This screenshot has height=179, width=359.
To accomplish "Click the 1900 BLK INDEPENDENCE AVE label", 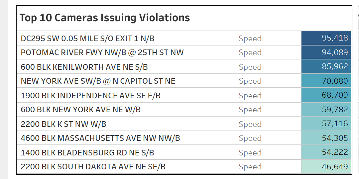I will point(90,96).
